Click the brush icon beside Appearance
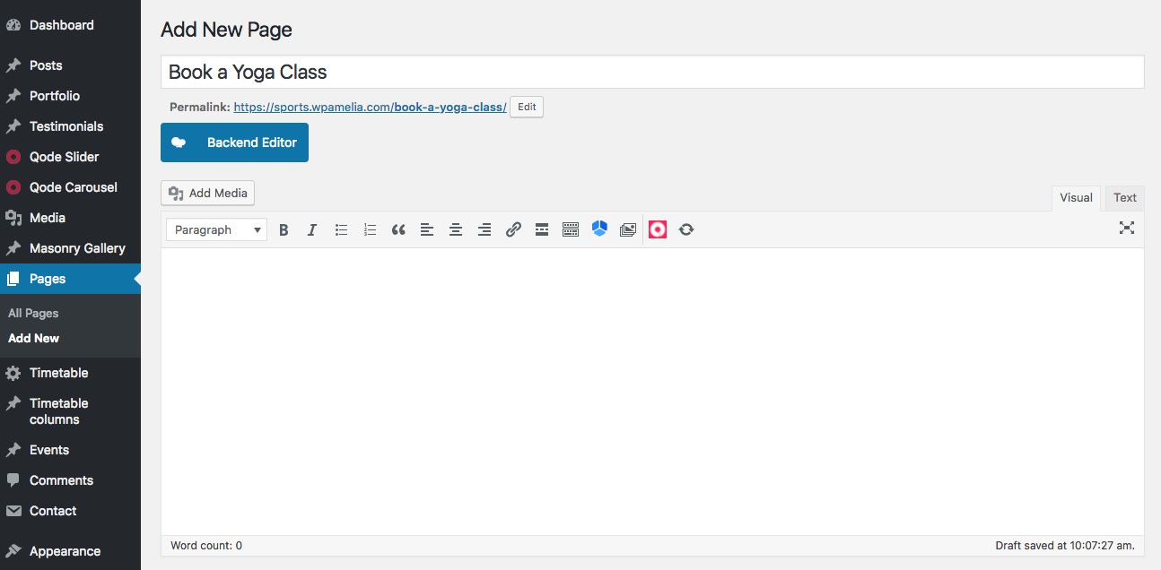This screenshot has height=570, width=1161. click(13, 551)
